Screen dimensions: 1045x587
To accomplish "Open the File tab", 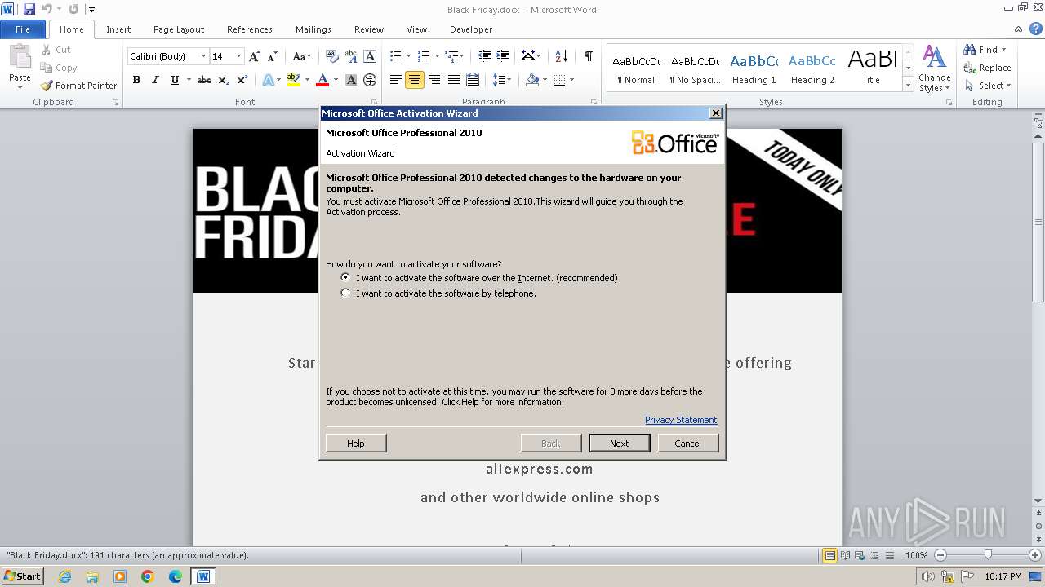I will pyautogui.click(x=23, y=29).
